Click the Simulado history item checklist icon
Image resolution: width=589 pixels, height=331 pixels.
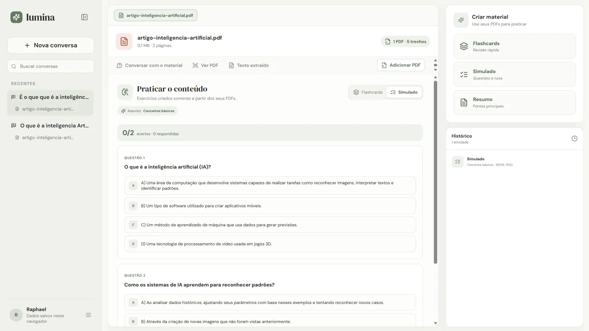coord(458,162)
